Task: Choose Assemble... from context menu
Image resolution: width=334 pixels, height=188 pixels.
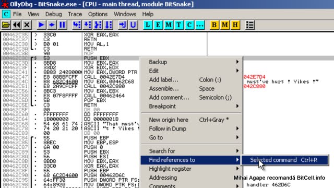Action: (192, 88)
